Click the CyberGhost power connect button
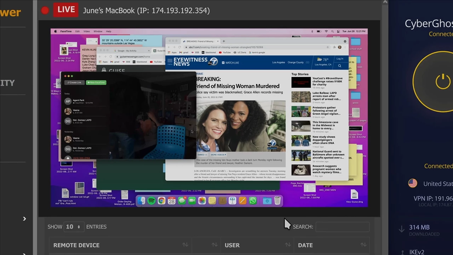 pos(443,82)
